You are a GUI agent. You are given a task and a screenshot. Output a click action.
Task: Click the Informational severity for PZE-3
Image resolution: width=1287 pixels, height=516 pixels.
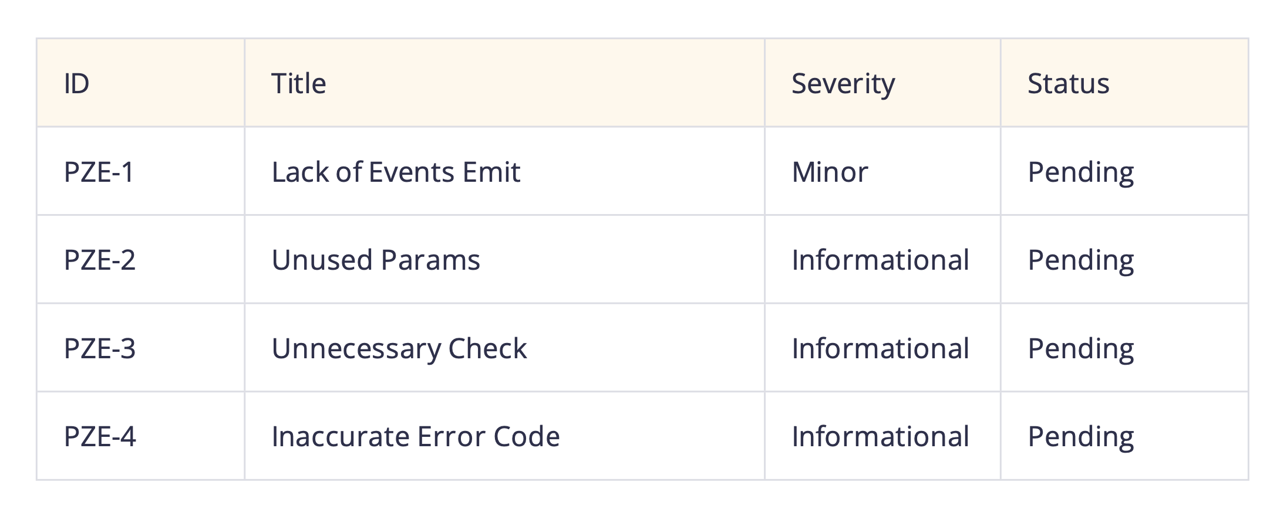pyautogui.click(x=880, y=348)
